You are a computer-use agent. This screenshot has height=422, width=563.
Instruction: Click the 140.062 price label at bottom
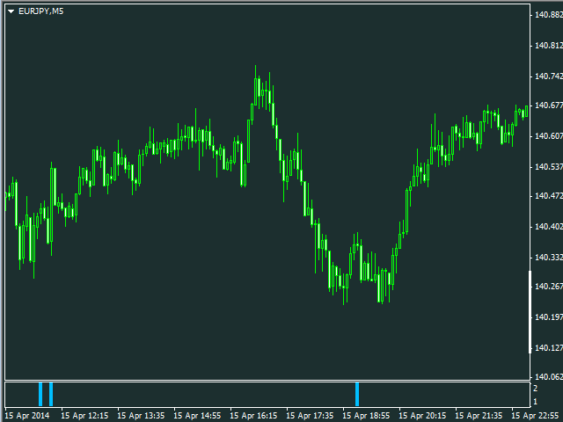(x=549, y=377)
